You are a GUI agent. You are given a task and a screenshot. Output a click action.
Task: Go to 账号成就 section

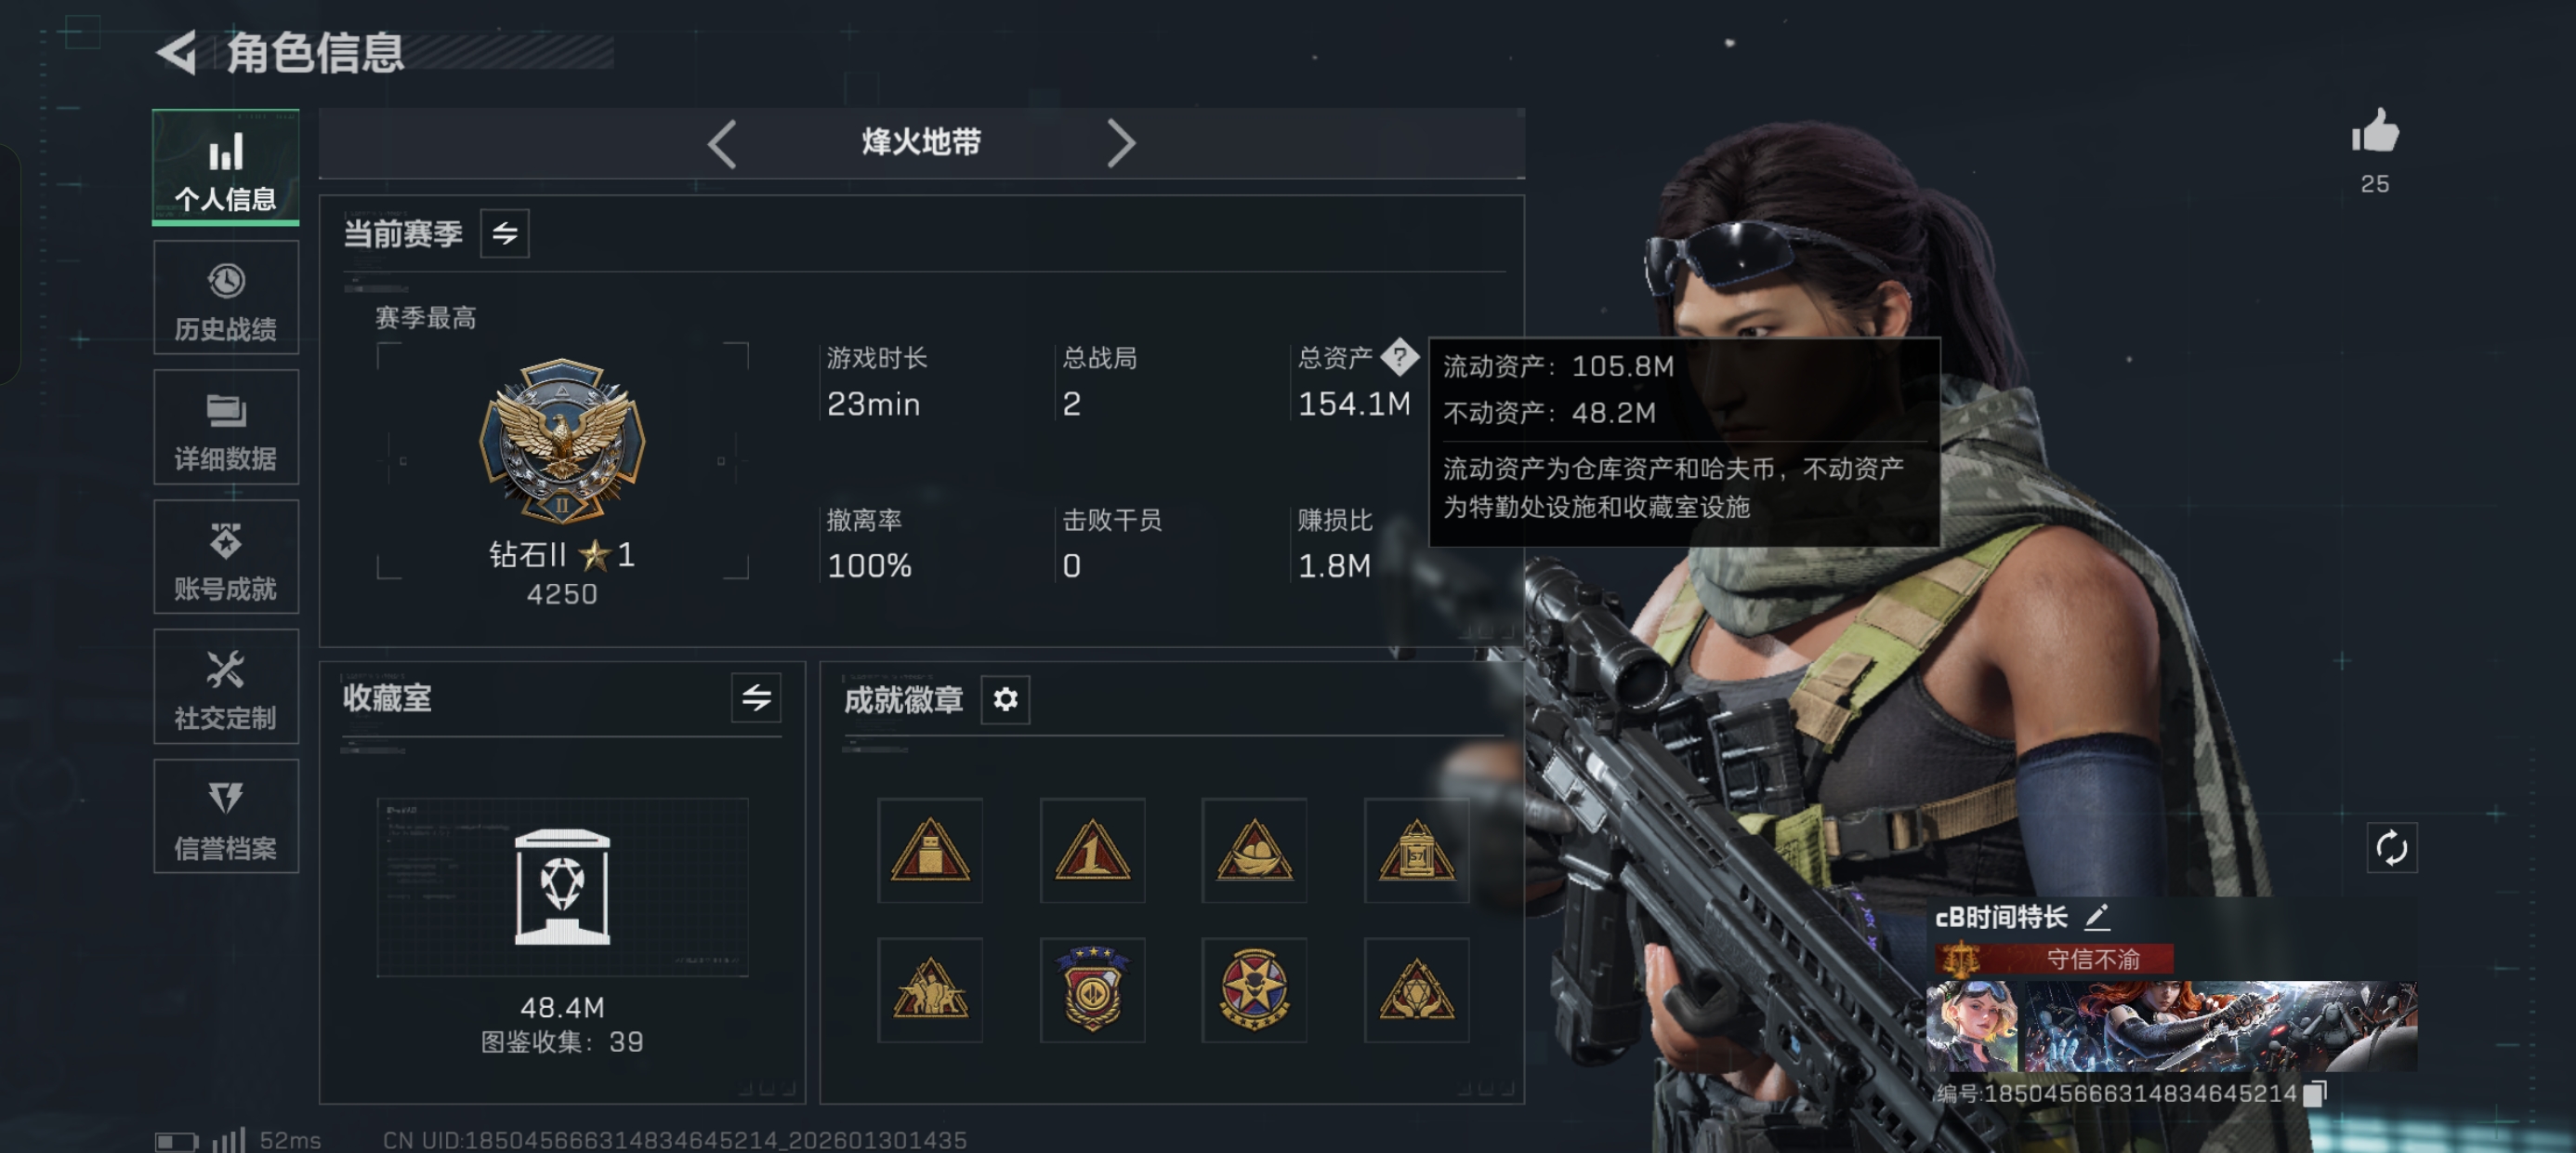[x=226, y=556]
